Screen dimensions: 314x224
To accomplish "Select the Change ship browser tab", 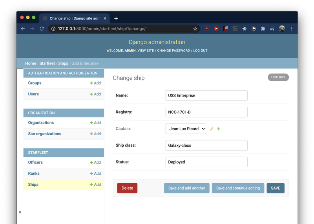I will click(75, 18).
